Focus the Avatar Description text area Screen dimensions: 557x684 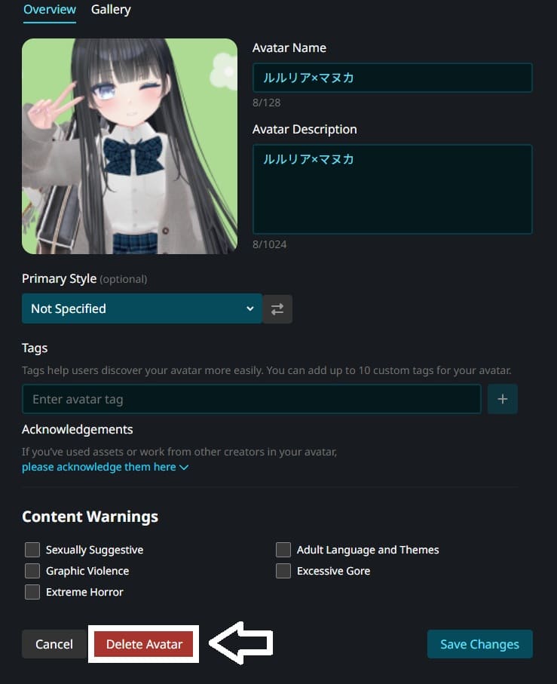point(392,189)
